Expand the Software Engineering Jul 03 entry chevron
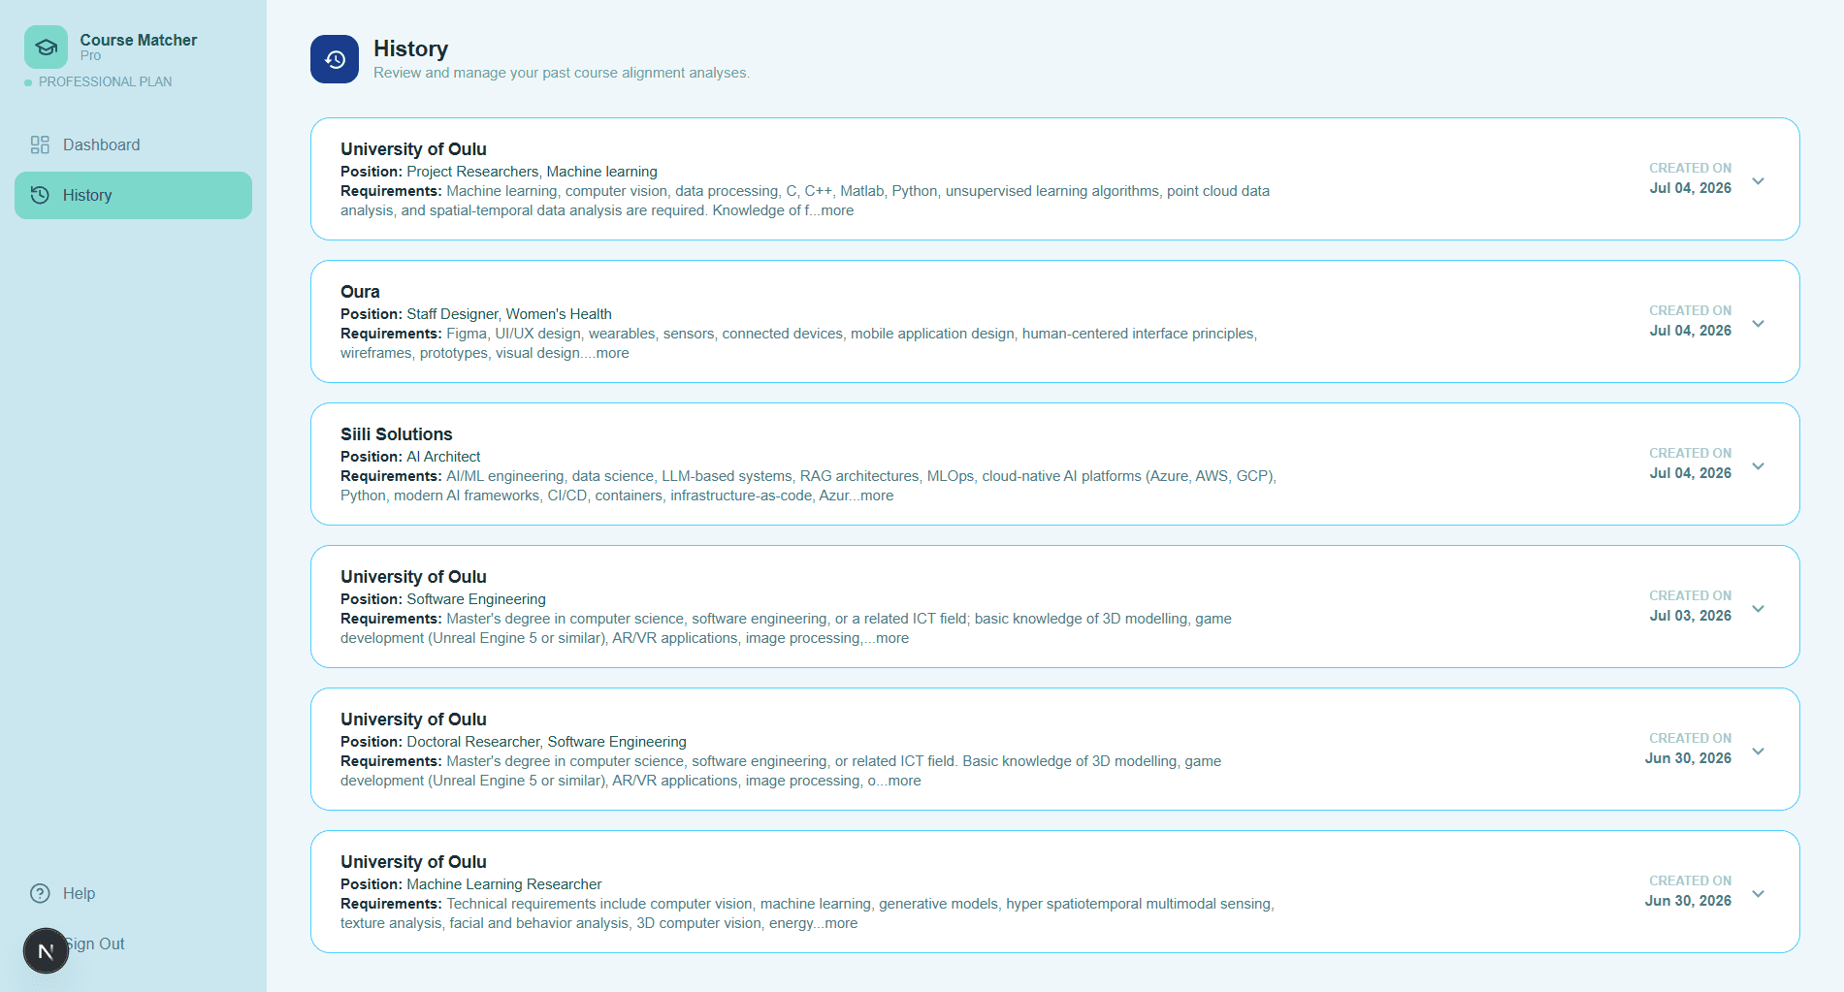Viewport: 1844px width, 992px height. [1758, 609]
